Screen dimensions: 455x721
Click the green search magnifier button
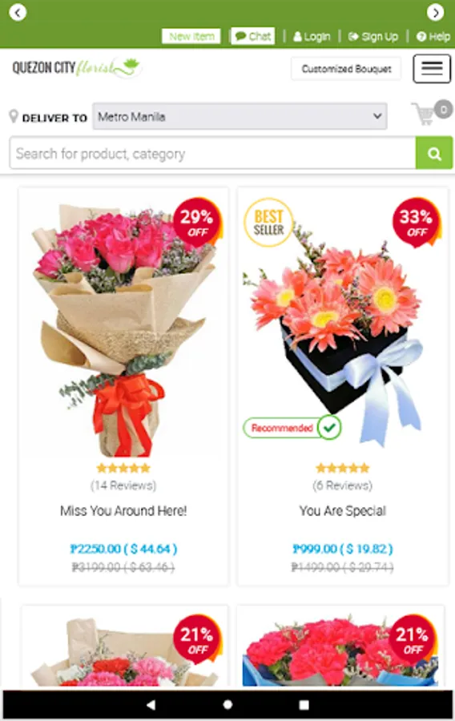[x=434, y=153]
